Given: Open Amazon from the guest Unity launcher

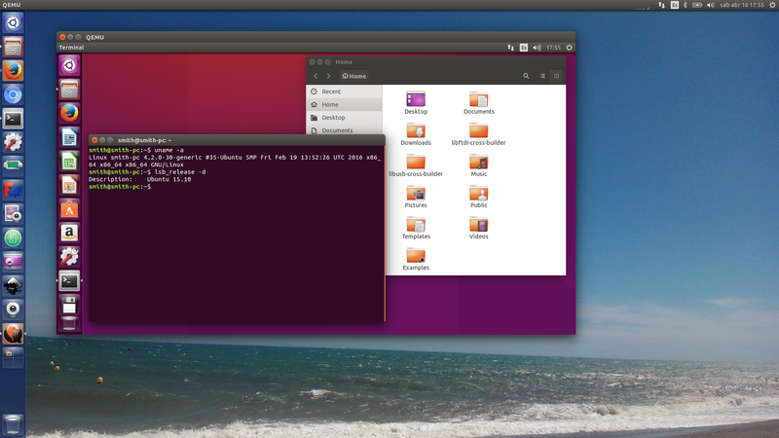Looking at the screenshot, I should click(x=69, y=233).
